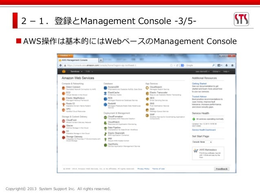
Task: Open the Elastic Beanstalk text link
Action: [x=116, y=133]
